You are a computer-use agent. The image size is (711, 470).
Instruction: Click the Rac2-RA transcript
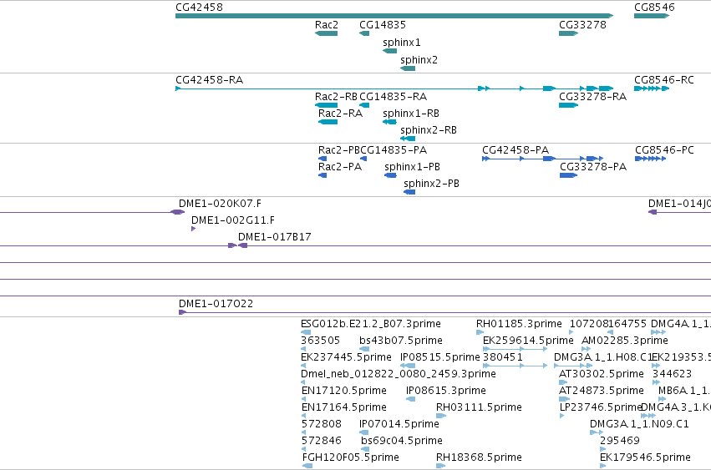point(328,122)
